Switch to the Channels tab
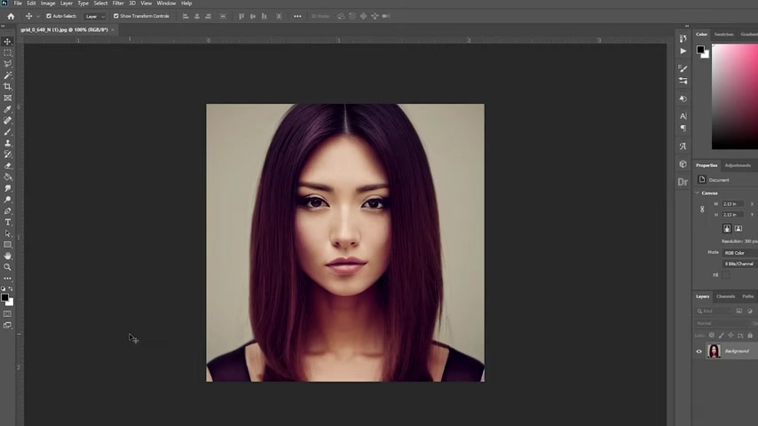This screenshot has height=426, width=758. point(726,296)
